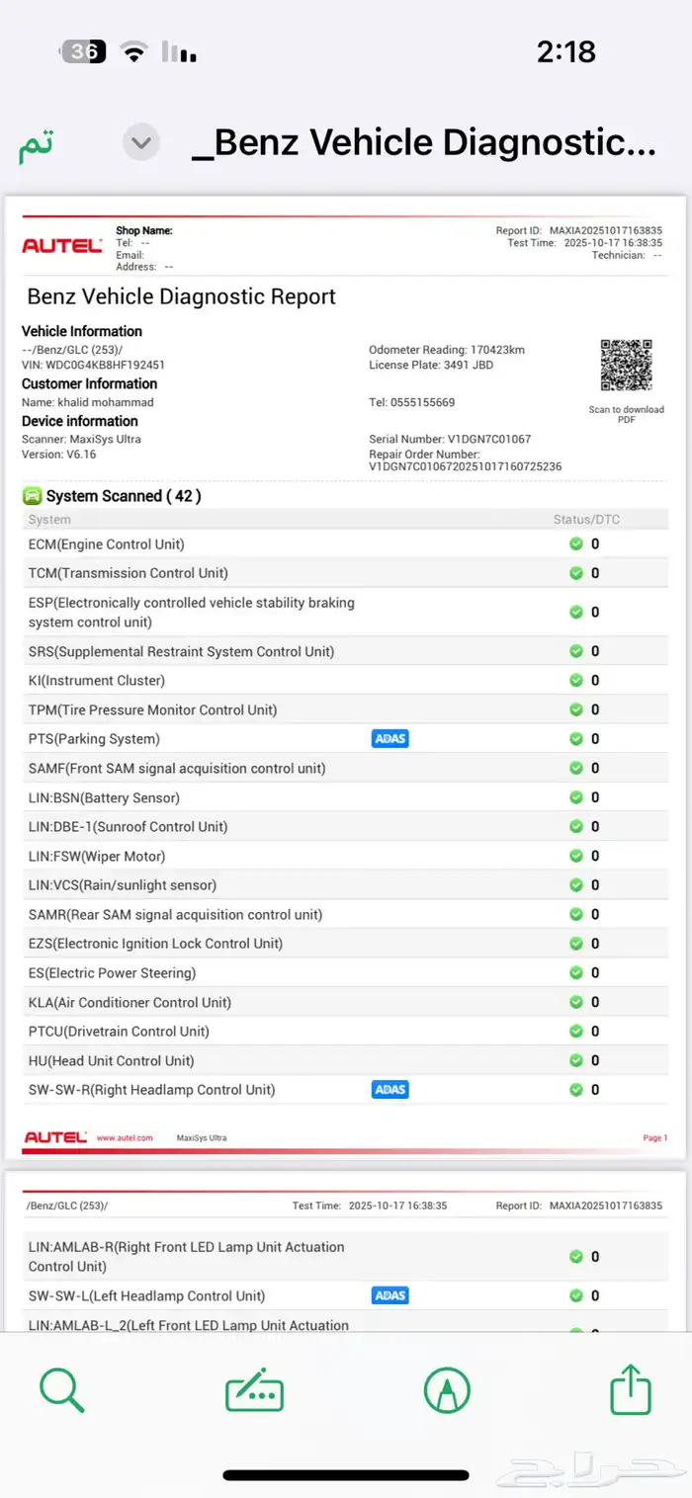The width and height of the screenshot is (692, 1498).
Task: Tap the green check for HU Head Unit row
Action: point(575,1060)
